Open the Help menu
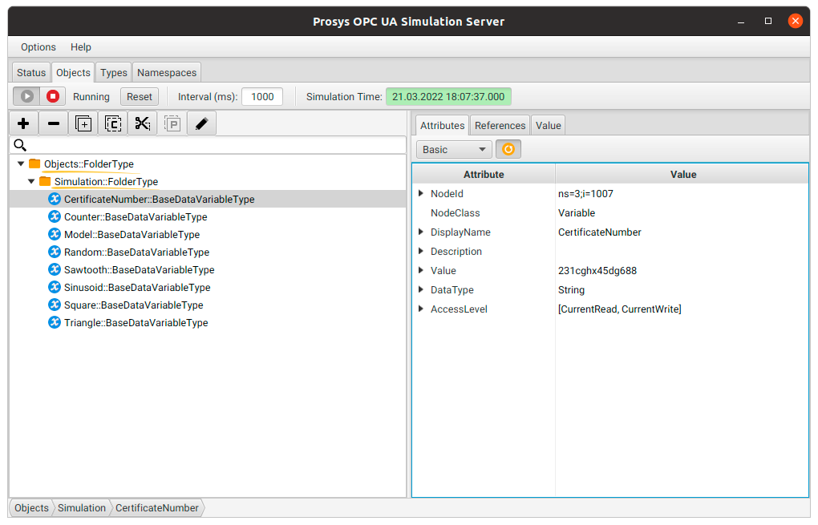The width and height of the screenshot is (818, 525). click(x=81, y=47)
